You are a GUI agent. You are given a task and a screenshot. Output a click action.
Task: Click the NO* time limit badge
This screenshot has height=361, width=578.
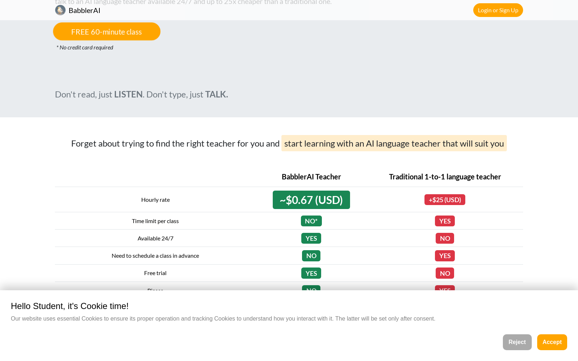point(311,221)
